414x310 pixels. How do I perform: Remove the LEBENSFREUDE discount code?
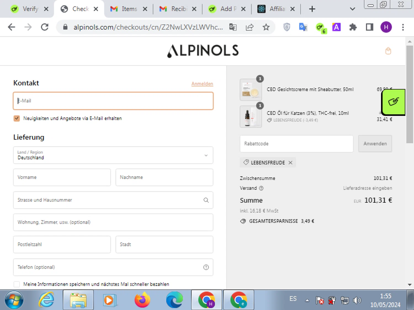(290, 163)
